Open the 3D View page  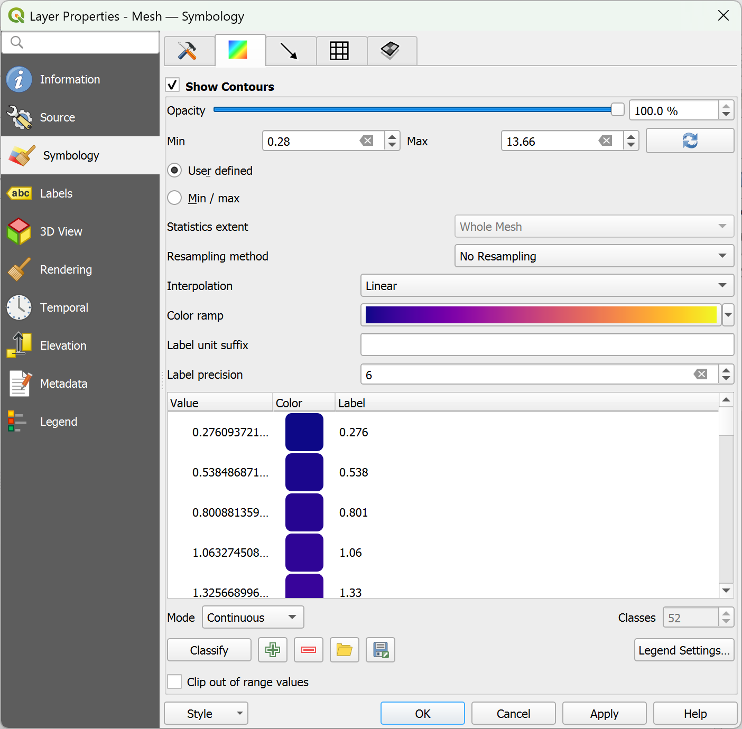80,231
